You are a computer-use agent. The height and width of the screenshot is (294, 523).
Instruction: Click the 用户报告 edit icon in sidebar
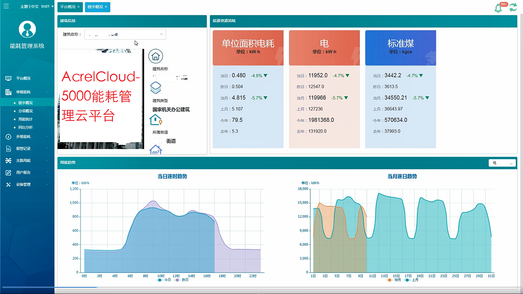coord(8,173)
